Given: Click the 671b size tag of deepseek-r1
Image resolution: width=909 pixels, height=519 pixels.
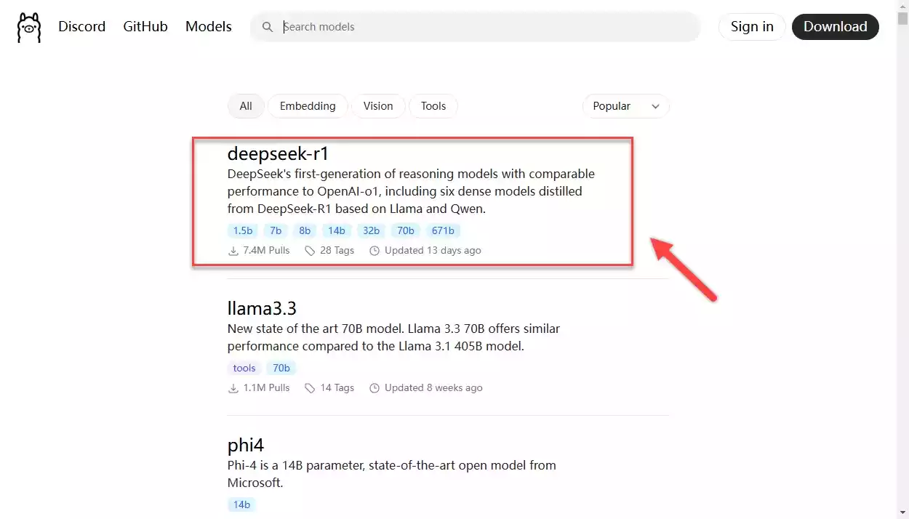Looking at the screenshot, I should point(443,231).
